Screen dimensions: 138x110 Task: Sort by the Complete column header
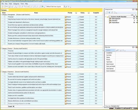[96, 13]
